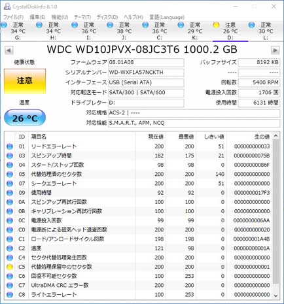The image size is (284, 304).
Task: Click yellow warning orb for ID C5
Action: [10, 267]
